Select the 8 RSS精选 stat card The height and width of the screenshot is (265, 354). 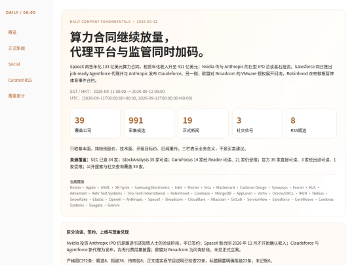point(311,124)
